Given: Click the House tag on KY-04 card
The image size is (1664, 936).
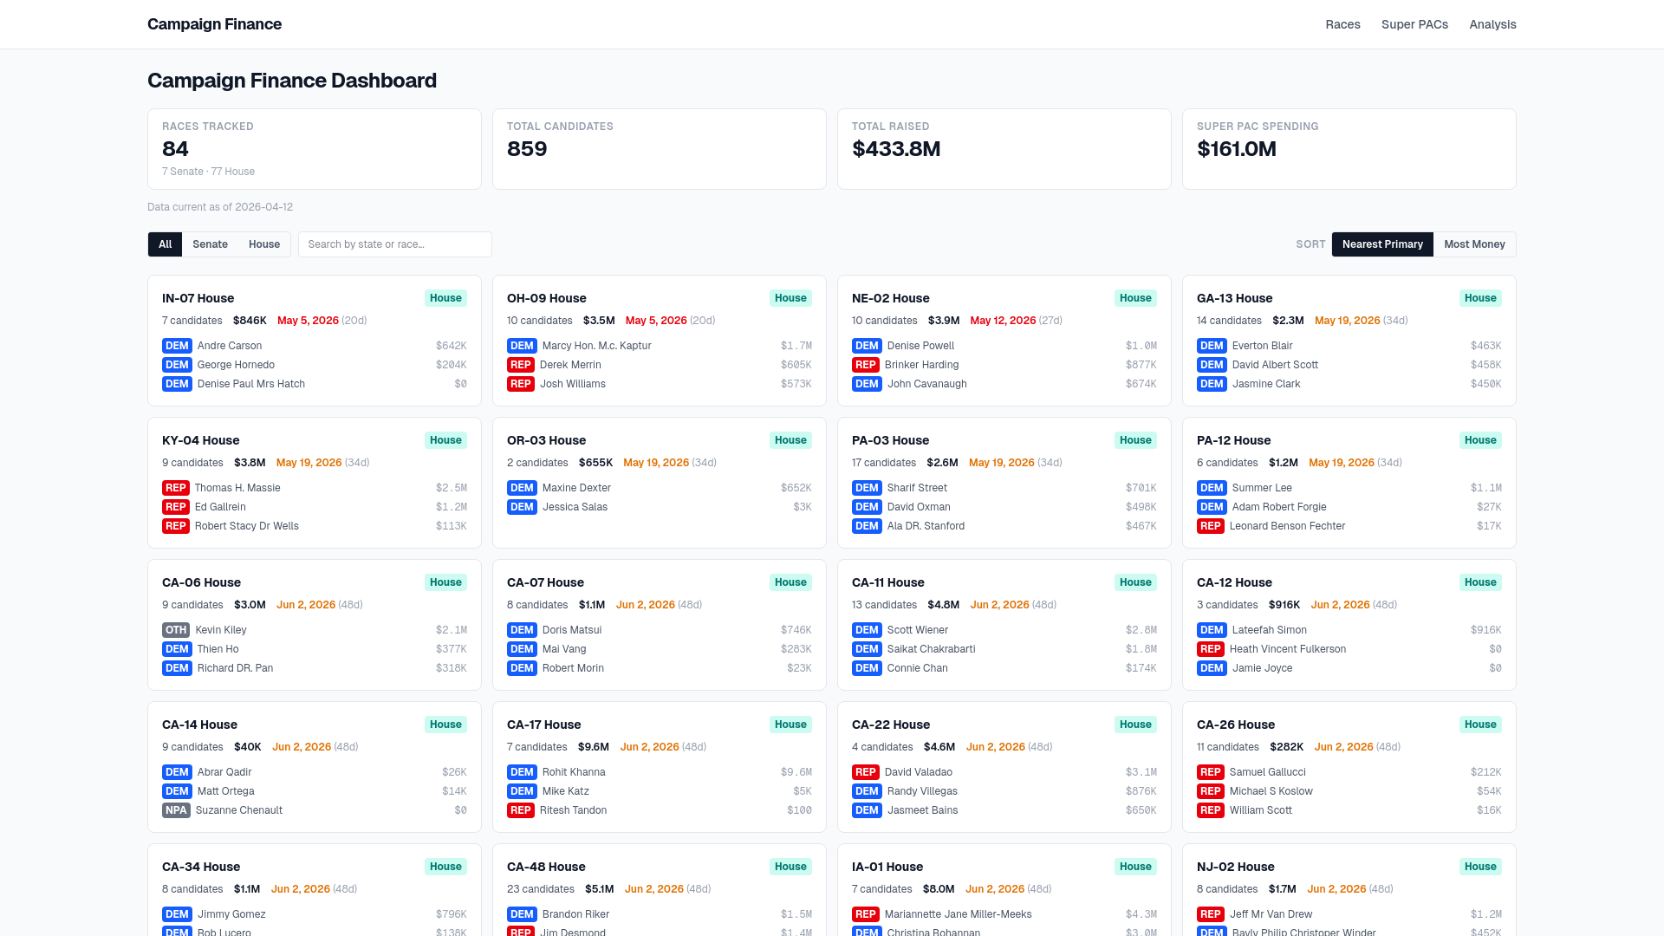Looking at the screenshot, I should (445, 440).
